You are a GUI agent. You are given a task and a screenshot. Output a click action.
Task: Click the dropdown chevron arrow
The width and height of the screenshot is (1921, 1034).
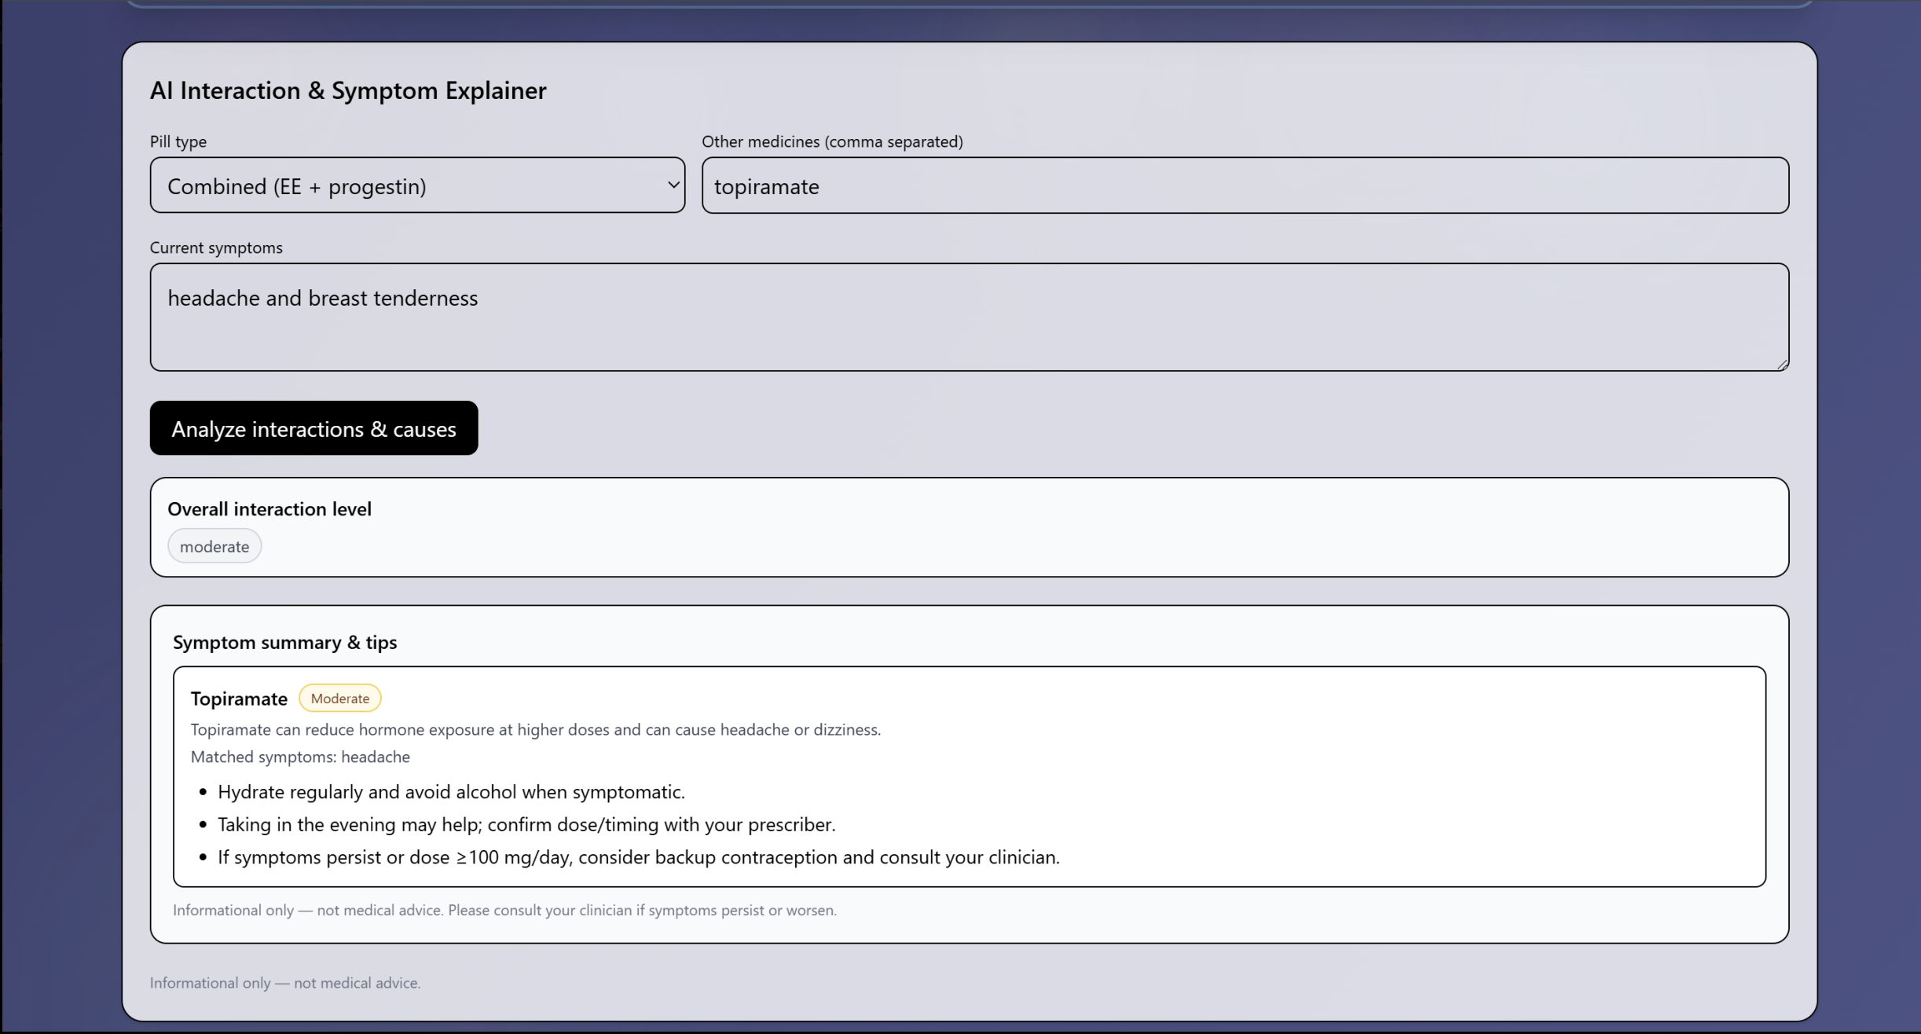tap(673, 185)
